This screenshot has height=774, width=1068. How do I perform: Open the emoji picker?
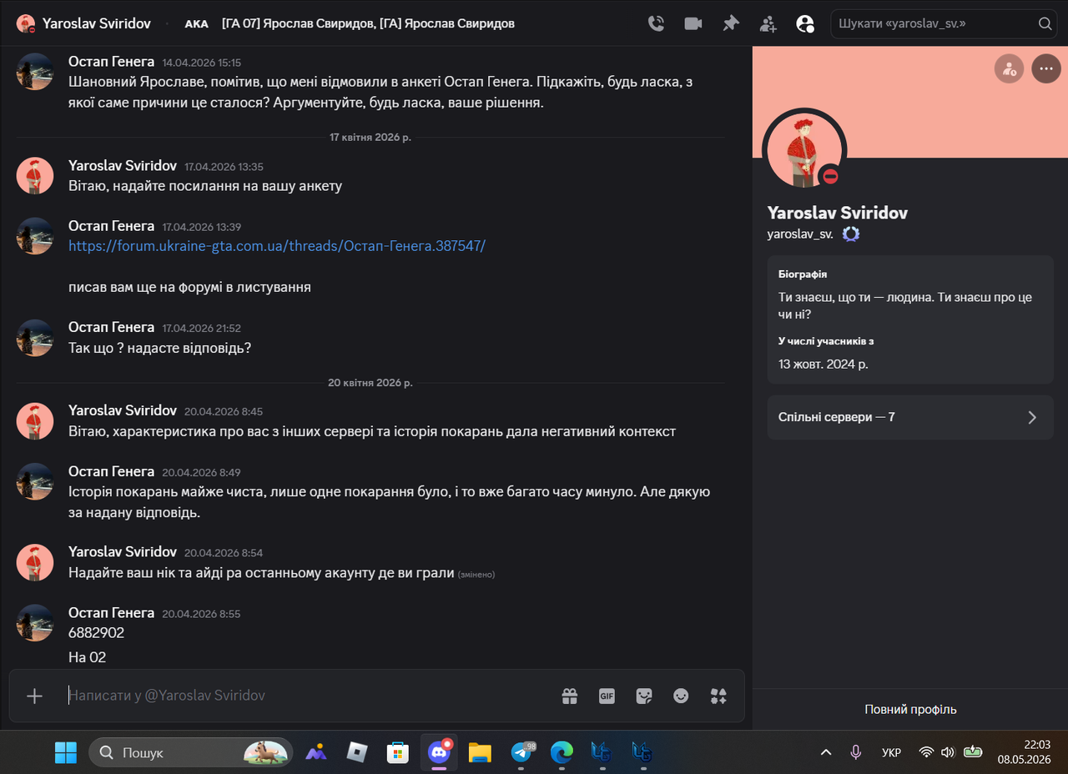pyautogui.click(x=681, y=696)
